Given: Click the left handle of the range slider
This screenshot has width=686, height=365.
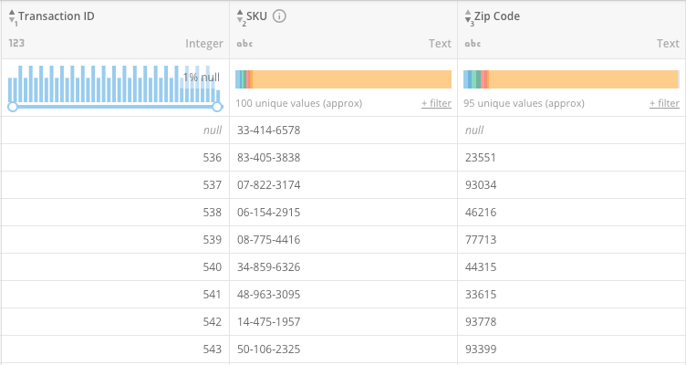Looking at the screenshot, I should 13,107.
